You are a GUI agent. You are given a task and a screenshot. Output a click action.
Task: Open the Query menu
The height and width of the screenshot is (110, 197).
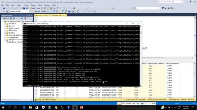[19, 5]
